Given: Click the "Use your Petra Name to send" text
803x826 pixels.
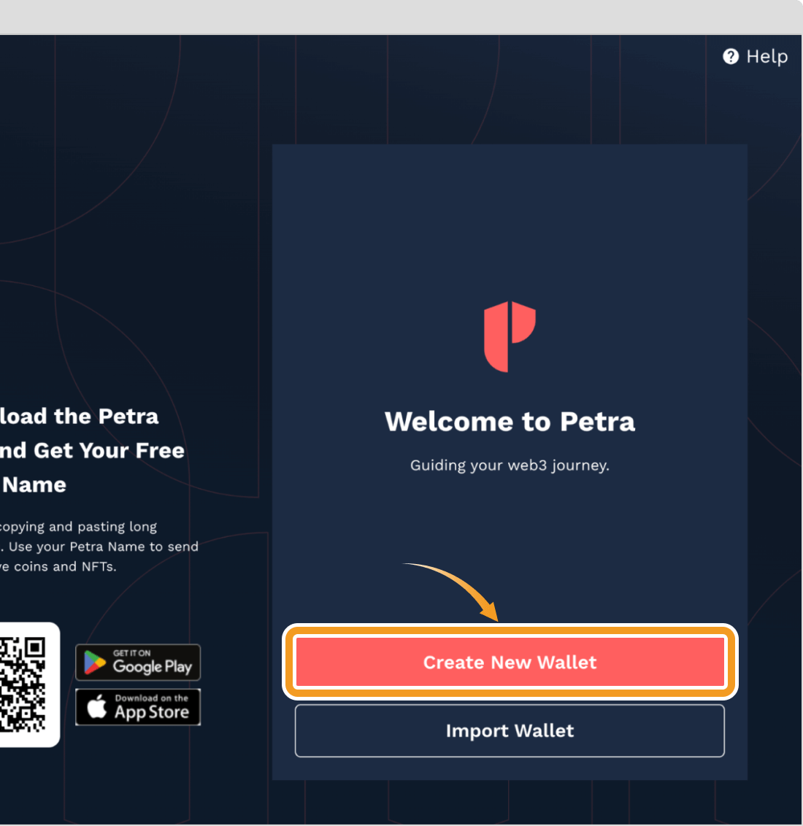Looking at the screenshot, I should 103,547.
